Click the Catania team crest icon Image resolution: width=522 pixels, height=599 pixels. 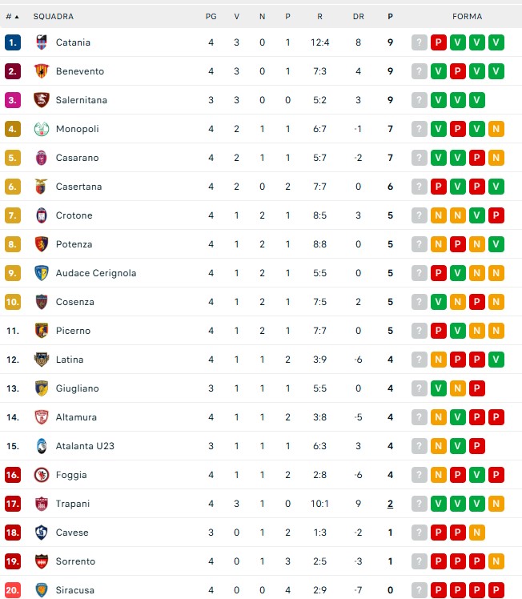42,42
